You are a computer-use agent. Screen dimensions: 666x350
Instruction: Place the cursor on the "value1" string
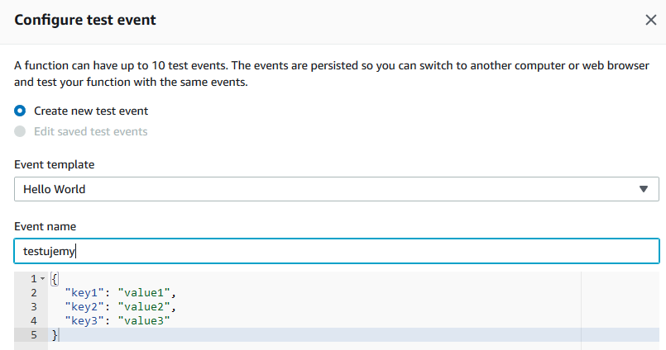144,293
